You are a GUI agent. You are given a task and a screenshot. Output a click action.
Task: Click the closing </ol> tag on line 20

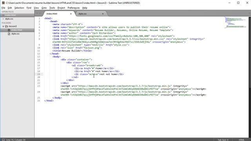pos(75,77)
